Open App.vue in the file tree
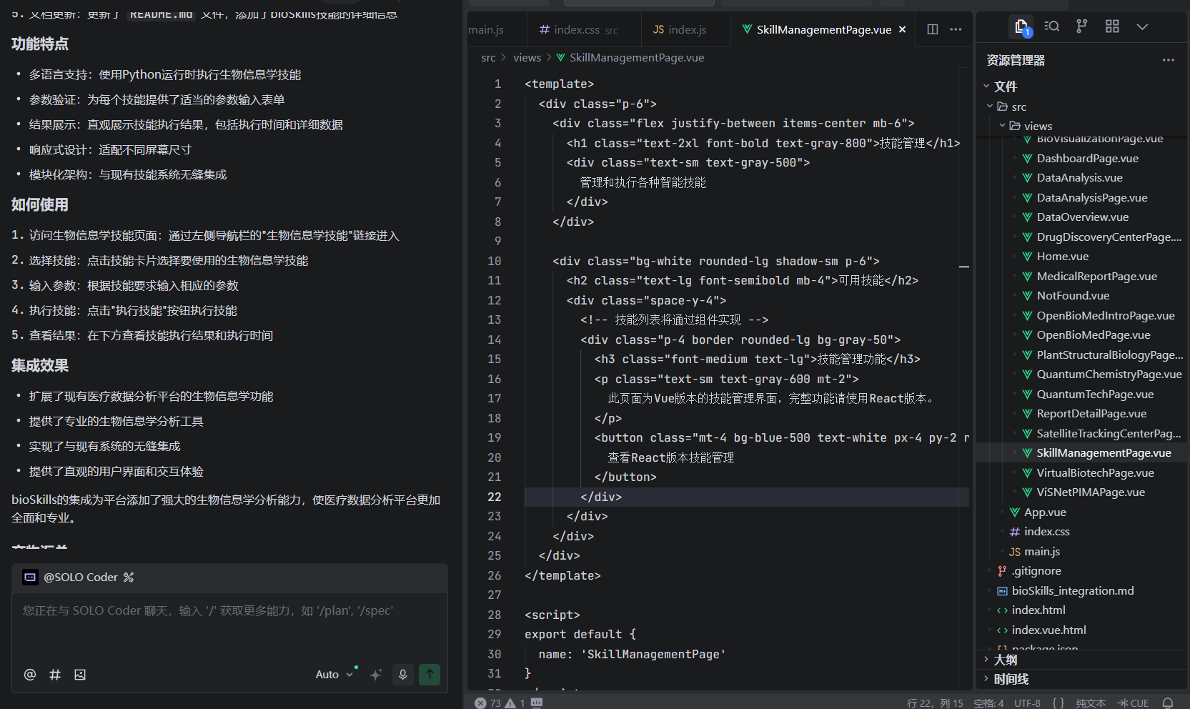This screenshot has height=709, width=1190. click(1044, 512)
